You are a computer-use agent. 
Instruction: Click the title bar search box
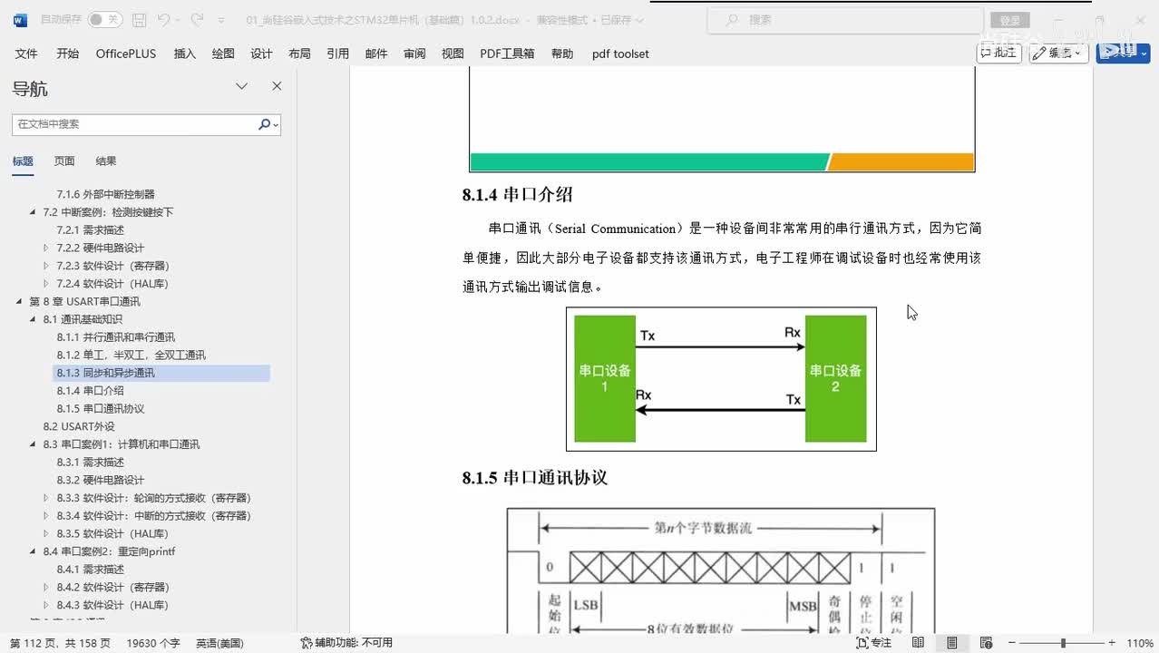(x=845, y=19)
